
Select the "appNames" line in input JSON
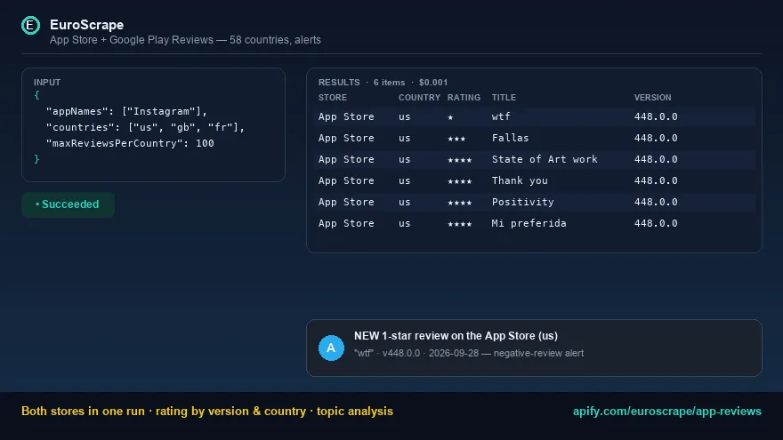coord(126,111)
